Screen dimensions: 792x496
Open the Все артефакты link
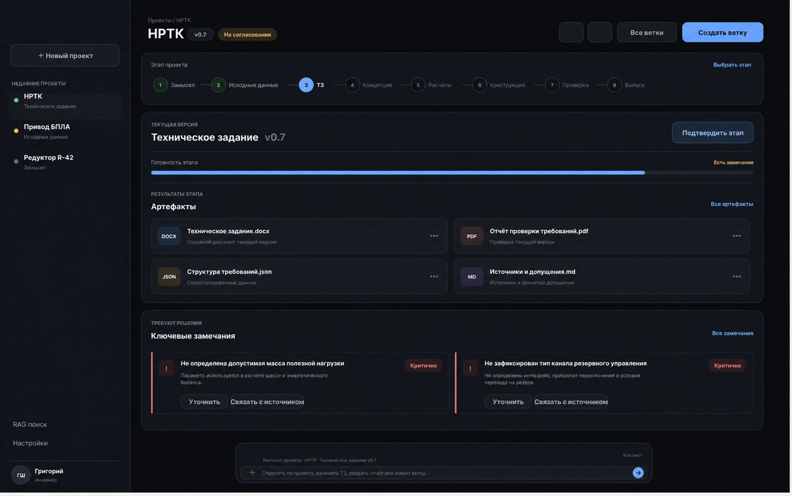tap(732, 204)
